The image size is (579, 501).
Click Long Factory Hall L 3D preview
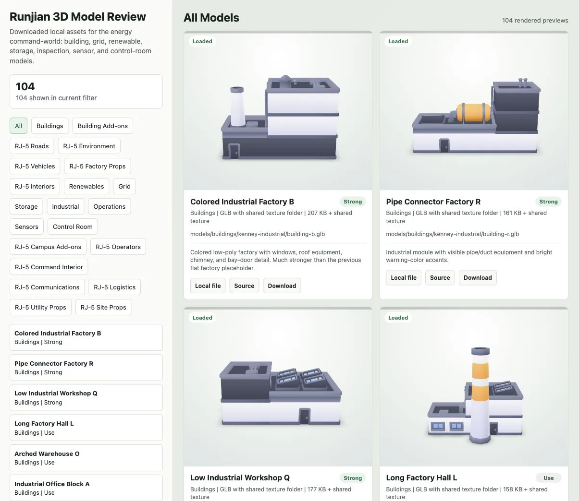tap(474, 388)
